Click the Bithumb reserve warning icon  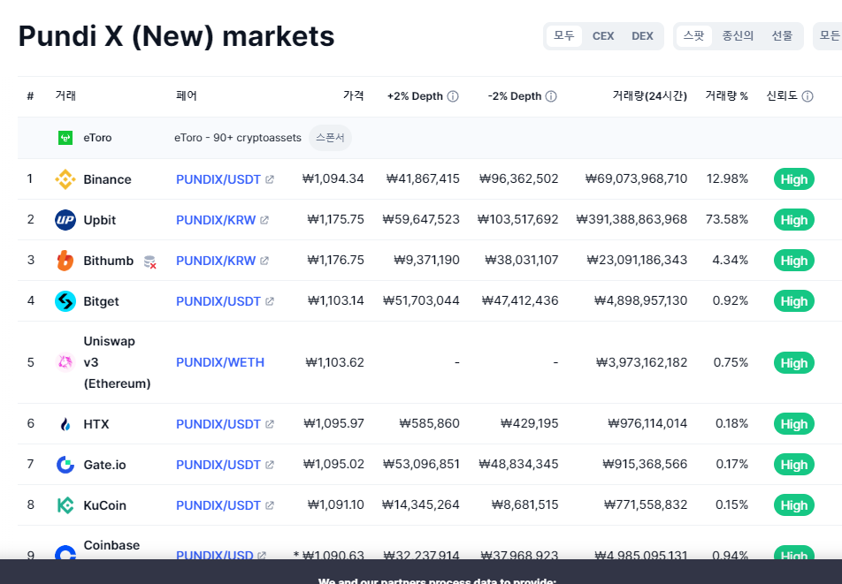pos(149,262)
